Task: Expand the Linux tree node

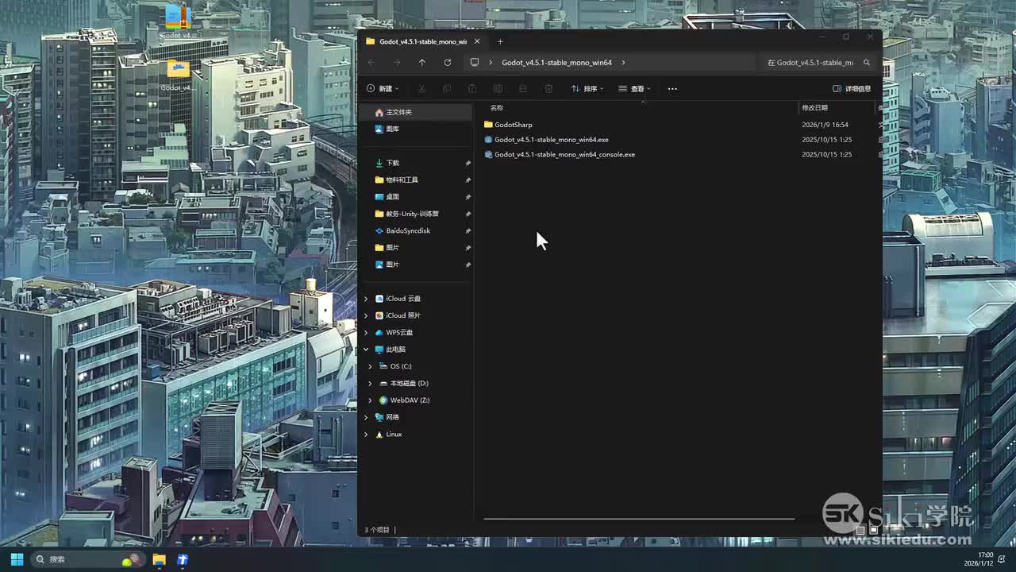Action: [x=366, y=435]
